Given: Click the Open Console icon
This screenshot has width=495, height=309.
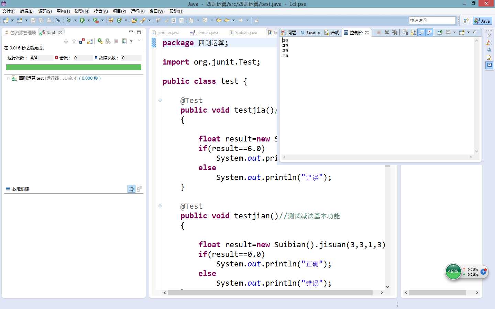Looking at the screenshot, I should pos(462,32).
